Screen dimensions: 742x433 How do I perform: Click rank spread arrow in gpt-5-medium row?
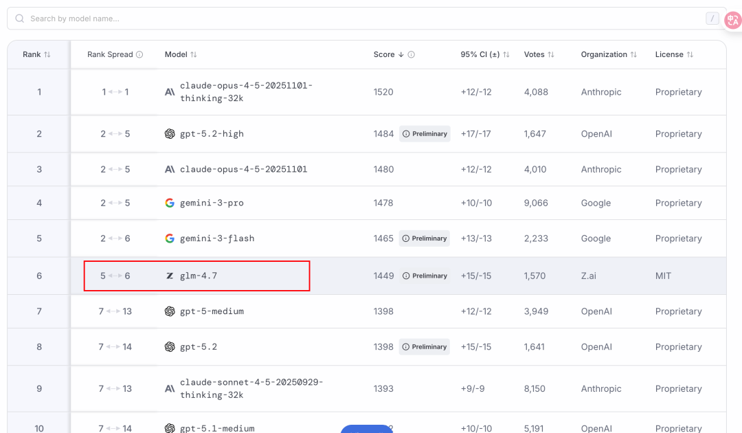pyautogui.click(x=113, y=311)
